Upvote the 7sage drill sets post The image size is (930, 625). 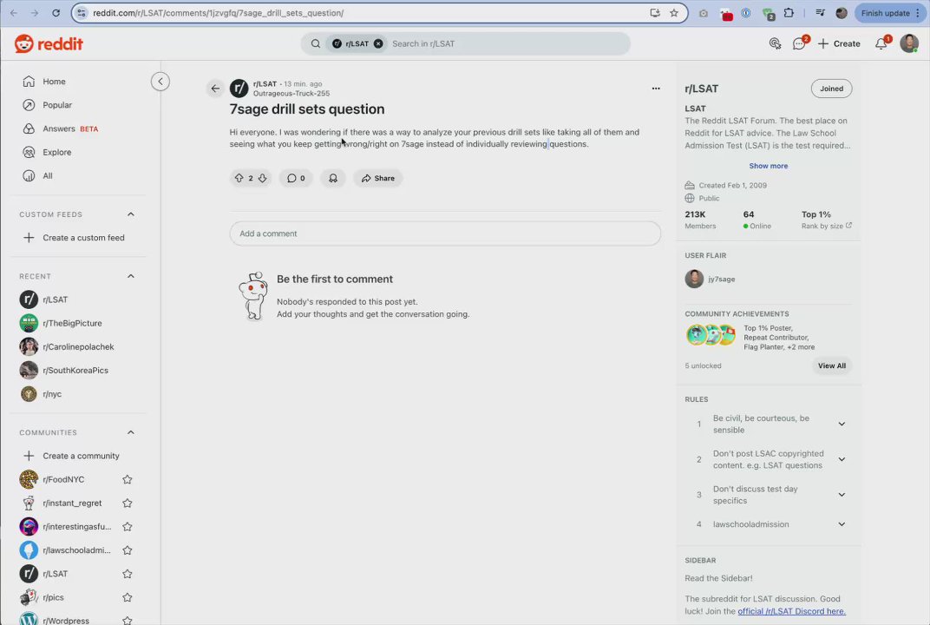coord(239,178)
